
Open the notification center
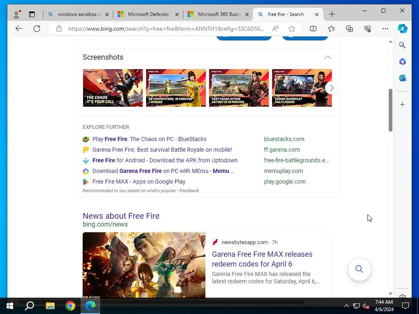pyautogui.click(x=405, y=306)
